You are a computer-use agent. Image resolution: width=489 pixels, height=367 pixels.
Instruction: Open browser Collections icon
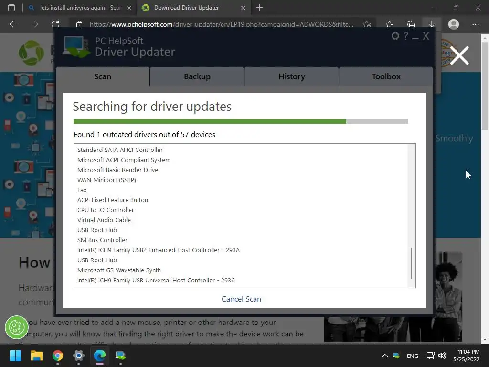click(410, 24)
